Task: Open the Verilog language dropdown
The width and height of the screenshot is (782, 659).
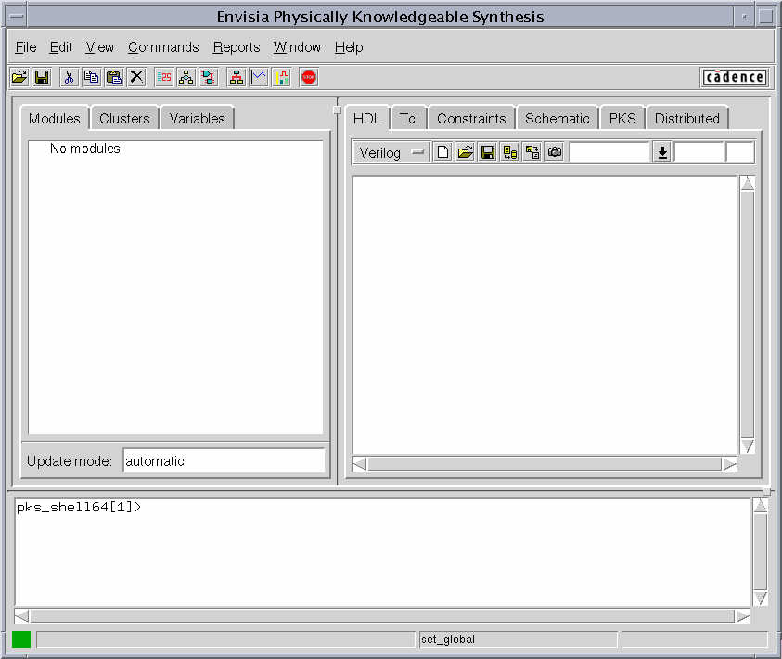Action: 391,153
